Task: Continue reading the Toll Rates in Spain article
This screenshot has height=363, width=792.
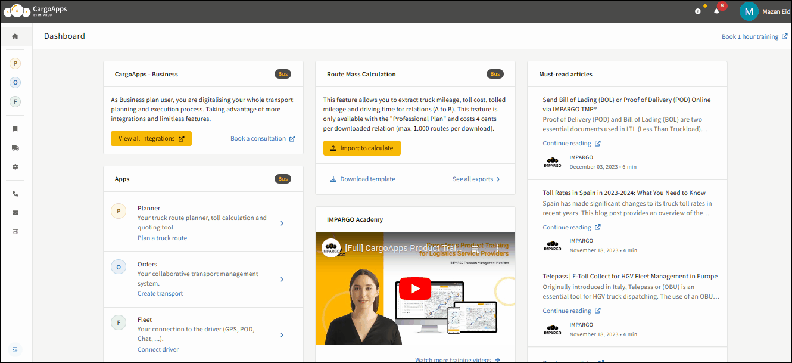Action: (572, 227)
